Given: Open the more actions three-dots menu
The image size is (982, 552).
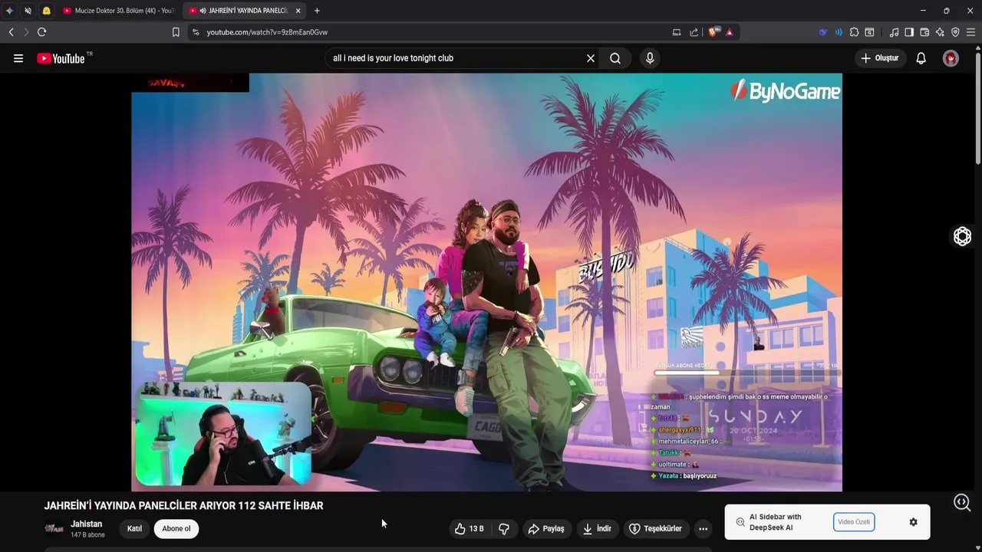Looking at the screenshot, I should tap(703, 528).
